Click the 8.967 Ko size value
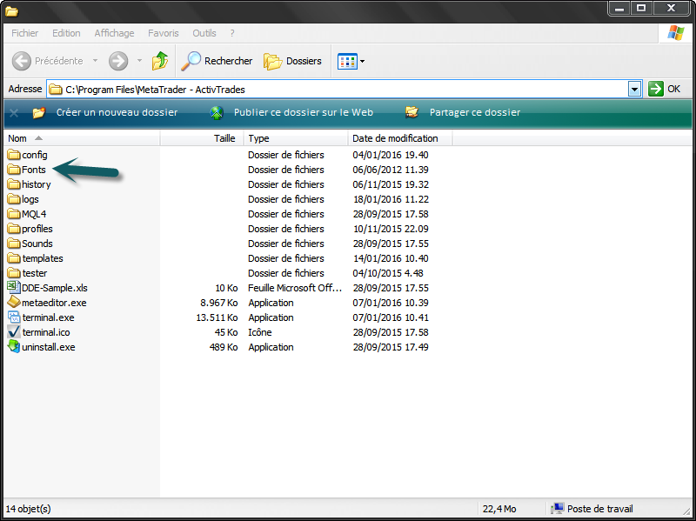Image resolution: width=696 pixels, height=521 pixels. click(219, 303)
